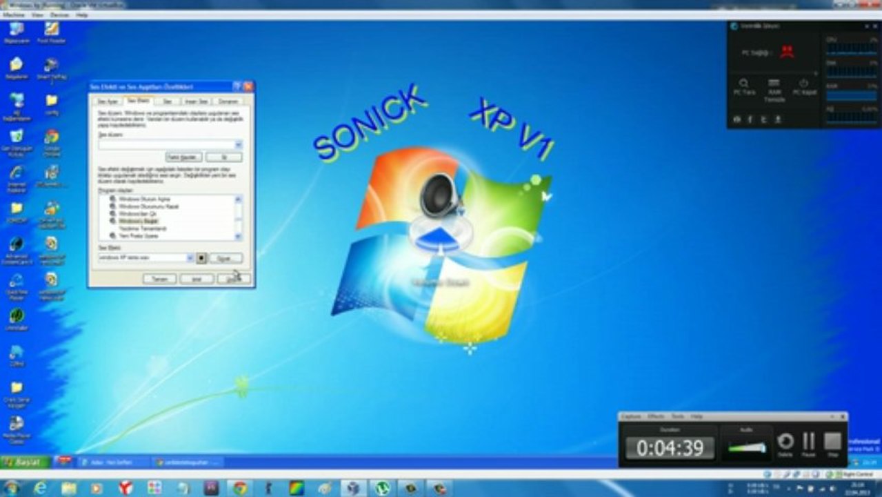The height and width of the screenshot is (497, 882).
Task: Open the Devices menu in VirtualBox
Action: 60,14
